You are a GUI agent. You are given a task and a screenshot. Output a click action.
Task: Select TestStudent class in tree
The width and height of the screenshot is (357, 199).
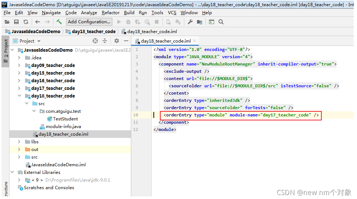63,119
